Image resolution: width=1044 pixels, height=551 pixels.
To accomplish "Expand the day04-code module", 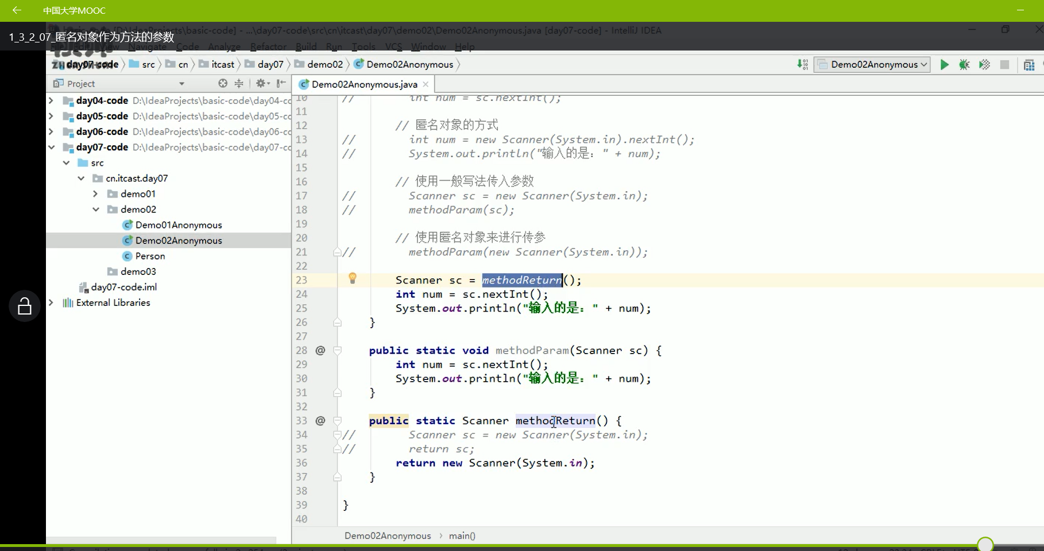I will click(x=51, y=100).
